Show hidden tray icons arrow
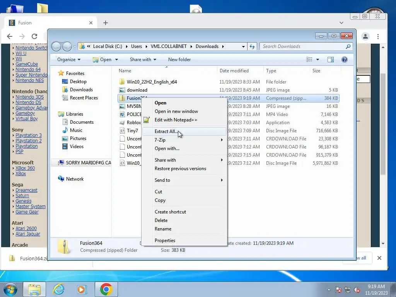 (329, 290)
